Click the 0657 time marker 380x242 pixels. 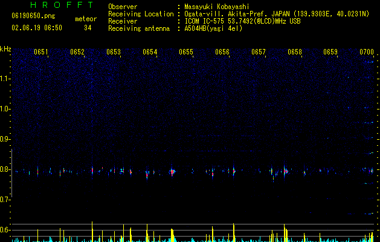click(x=259, y=52)
